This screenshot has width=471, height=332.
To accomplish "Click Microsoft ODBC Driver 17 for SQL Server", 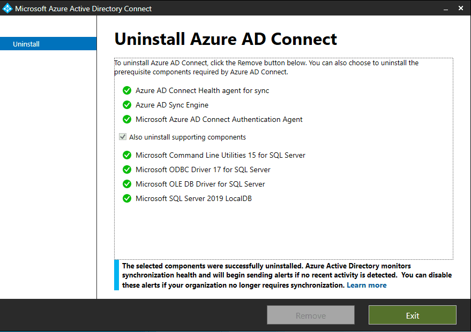I will click(203, 169).
